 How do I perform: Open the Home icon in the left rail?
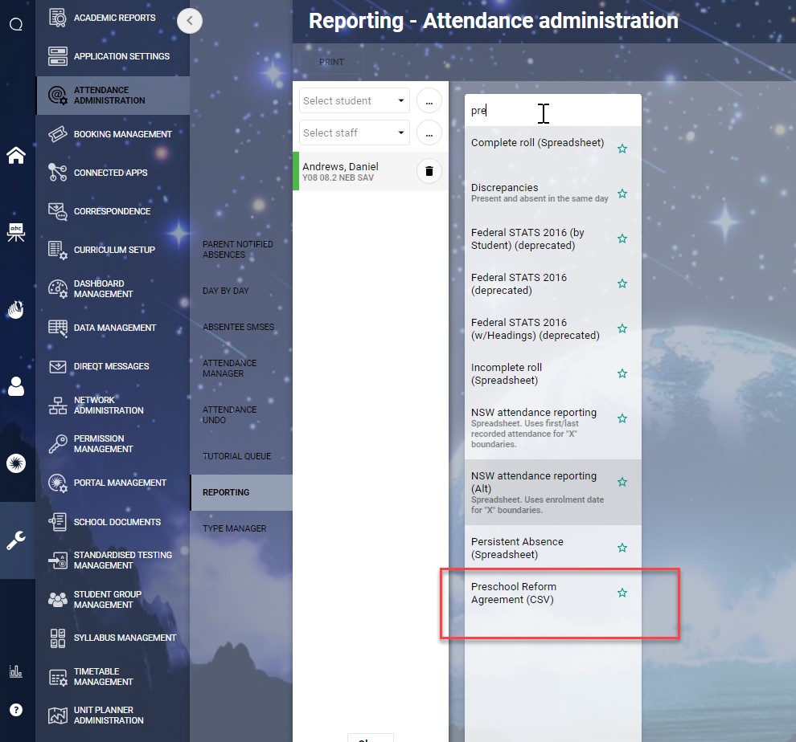pos(16,155)
